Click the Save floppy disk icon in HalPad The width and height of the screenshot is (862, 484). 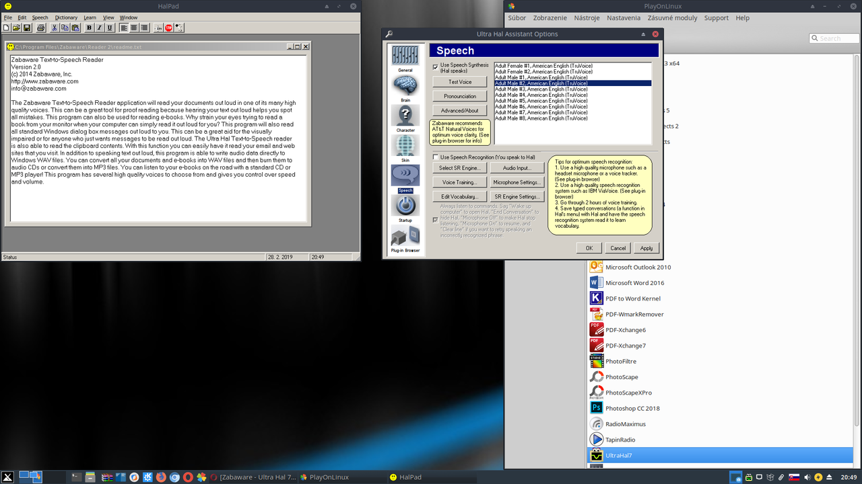pos(27,28)
